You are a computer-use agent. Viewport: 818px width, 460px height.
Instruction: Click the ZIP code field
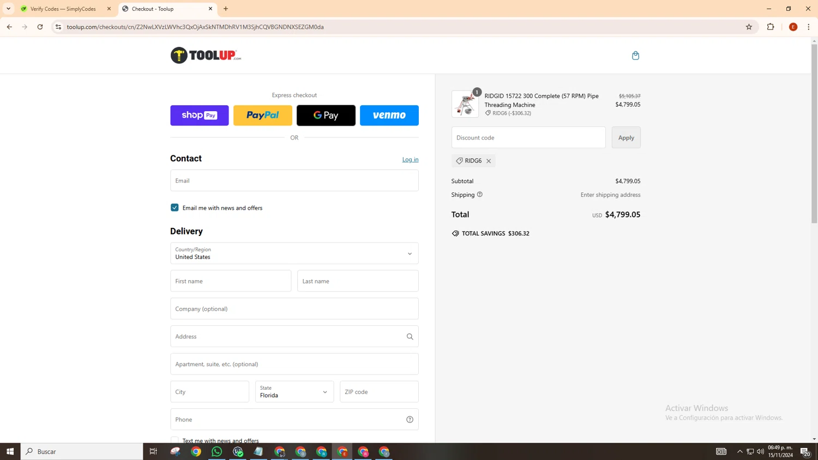(x=379, y=392)
